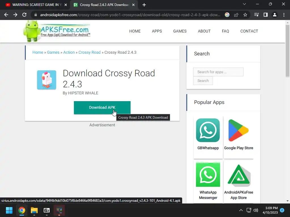Click the Games breadcrumb link
290x217 pixels.
click(53, 52)
